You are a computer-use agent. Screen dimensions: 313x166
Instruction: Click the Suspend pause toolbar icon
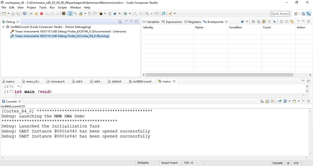pos(36,14)
